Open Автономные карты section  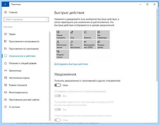click(x=17, y=78)
